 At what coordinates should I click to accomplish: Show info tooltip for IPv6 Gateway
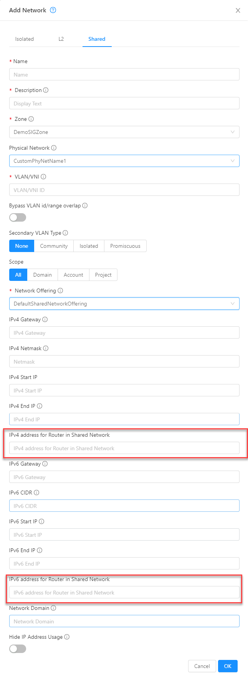click(x=45, y=464)
